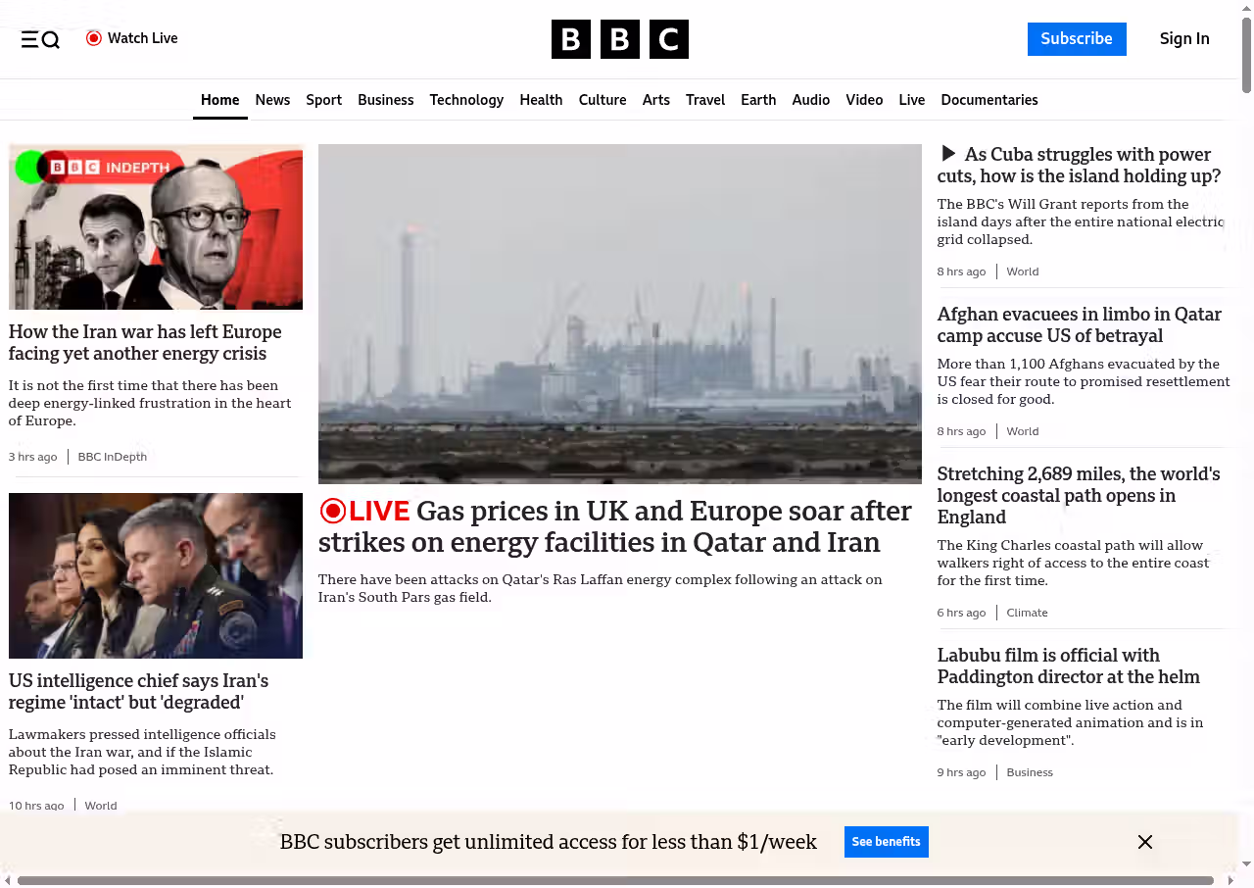Open the Afghan evacuees in Qatar article
This screenshot has width=1254, height=888.
tap(1080, 324)
